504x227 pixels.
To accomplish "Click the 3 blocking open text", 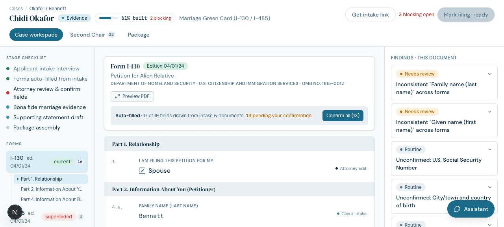I will tap(417, 15).
